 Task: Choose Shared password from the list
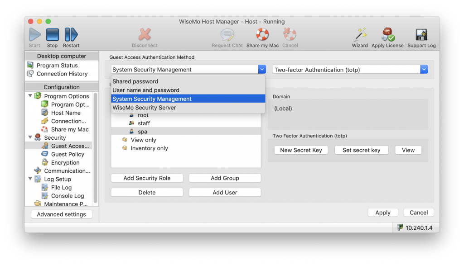[x=135, y=81]
